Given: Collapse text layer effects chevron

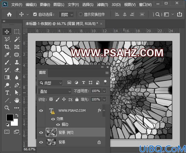Looking at the screenshot, I should click(x=104, y=110).
